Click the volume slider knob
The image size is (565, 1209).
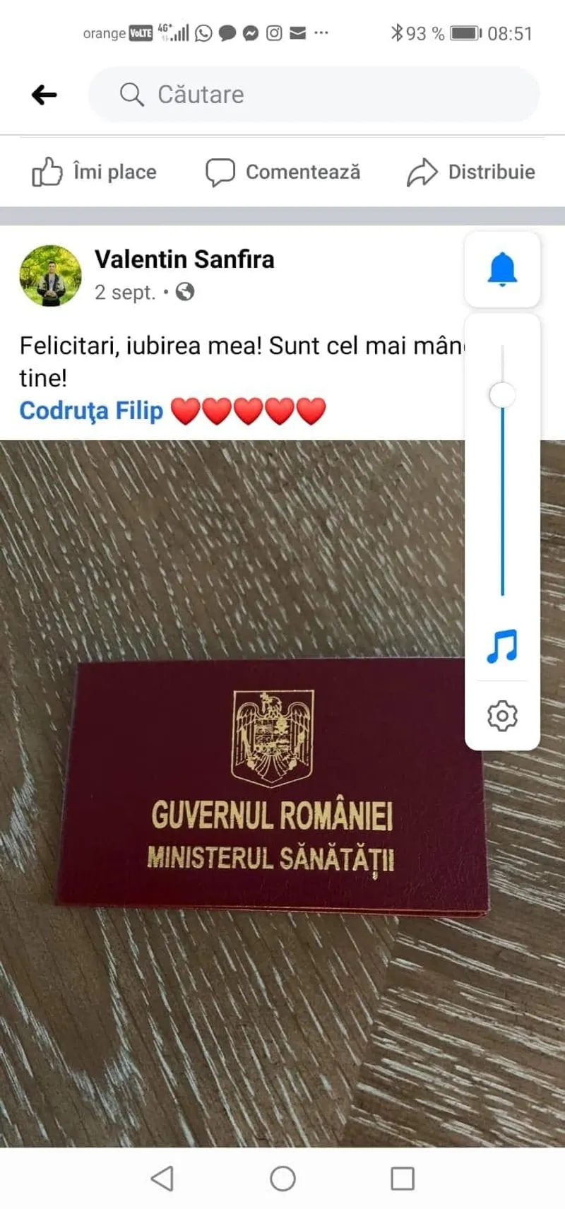click(x=502, y=395)
